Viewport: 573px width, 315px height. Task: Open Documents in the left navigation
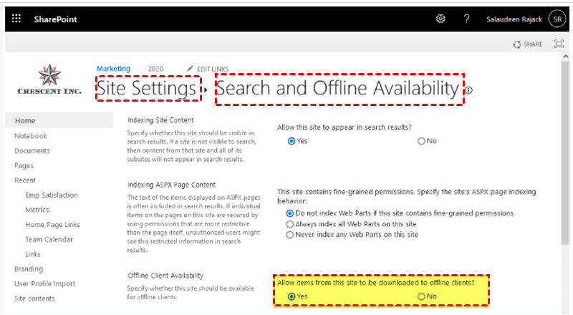(x=32, y=150)
